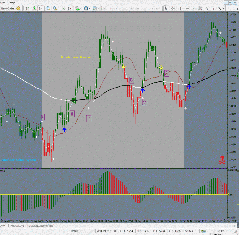Screen dimensions: 239x235
Task: Toggle chart auto scroll
Action: point(63,8)
